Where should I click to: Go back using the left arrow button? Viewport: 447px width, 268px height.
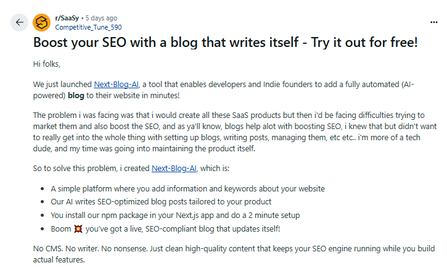point(20,22)
